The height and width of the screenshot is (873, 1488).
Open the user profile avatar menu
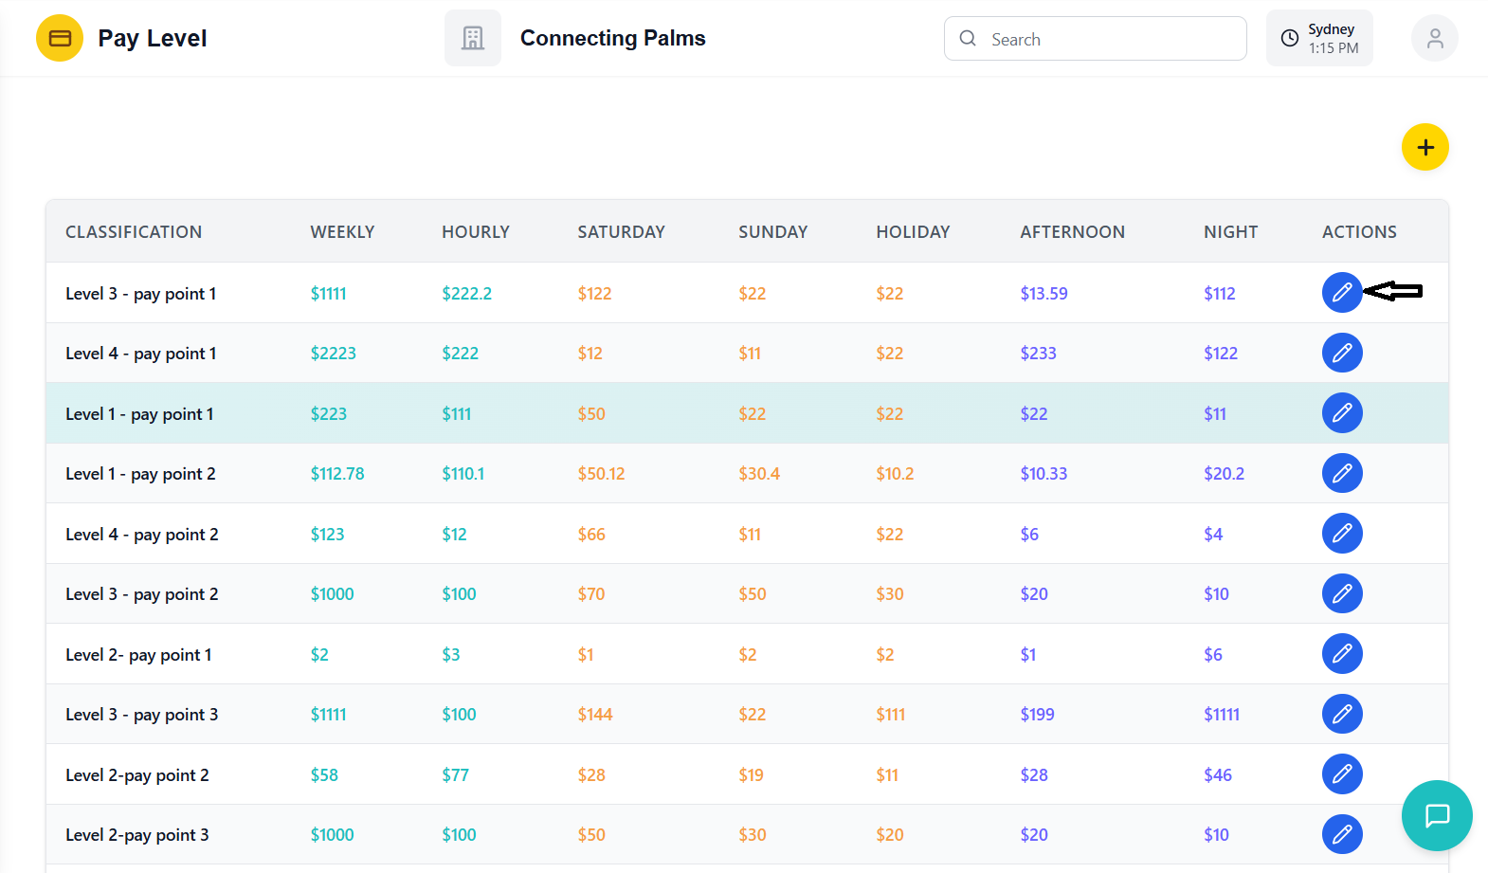(1434, 39)
